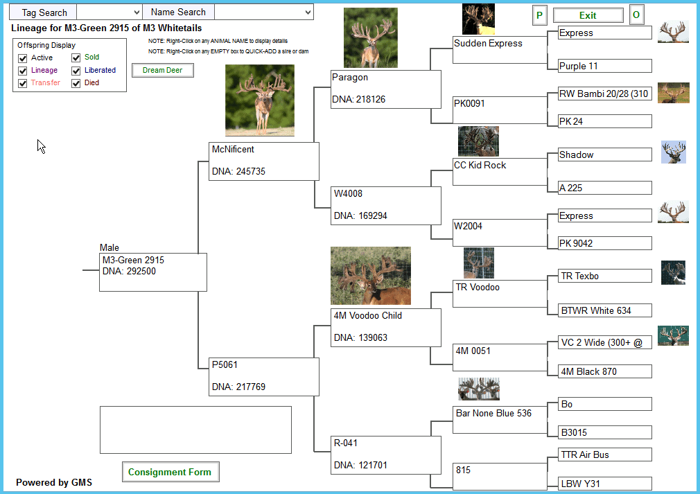Click the Dream Deer button
This screenshot has width=700, height=494.
click(163, 71)
